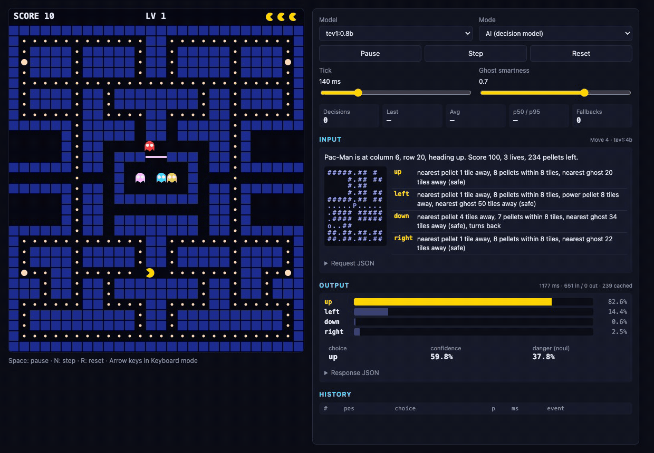
Task: Click the Tick slider handle
Action: (358, 93)
